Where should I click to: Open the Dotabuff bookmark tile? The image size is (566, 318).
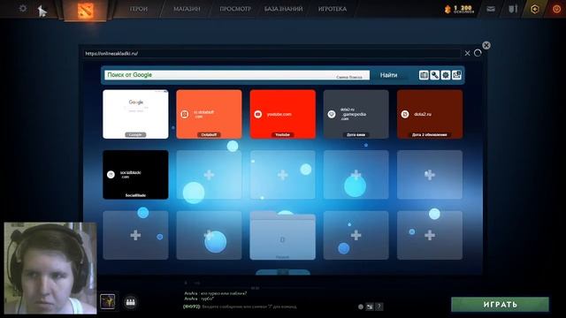click(x=209, y=114)
